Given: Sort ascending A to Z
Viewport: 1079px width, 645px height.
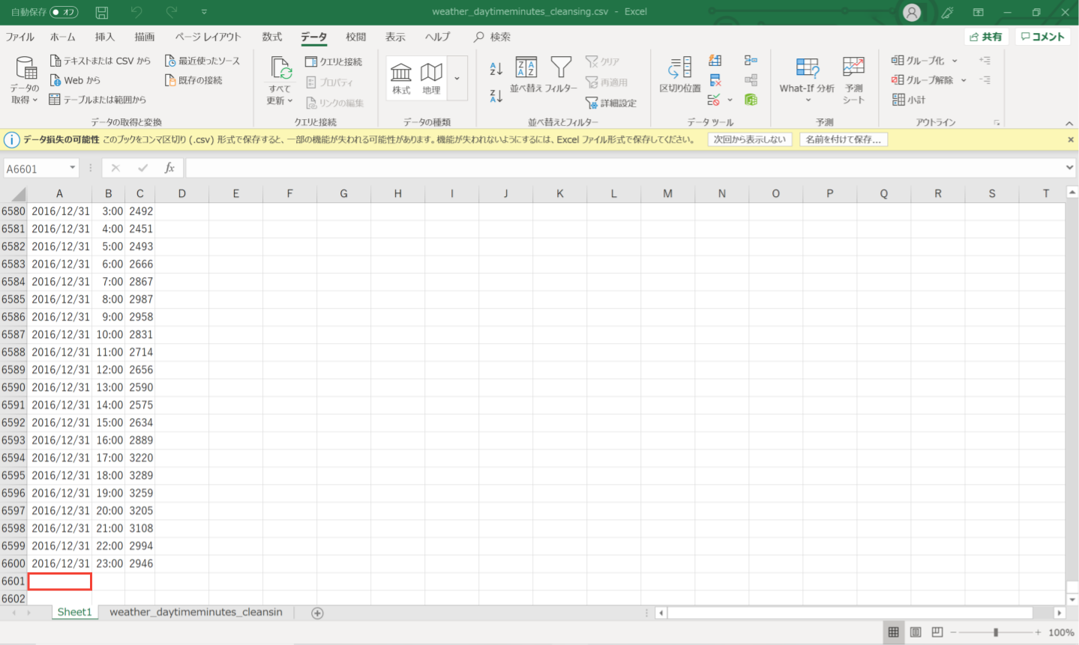Looking at the screenshot, I should tap(496, 69).
